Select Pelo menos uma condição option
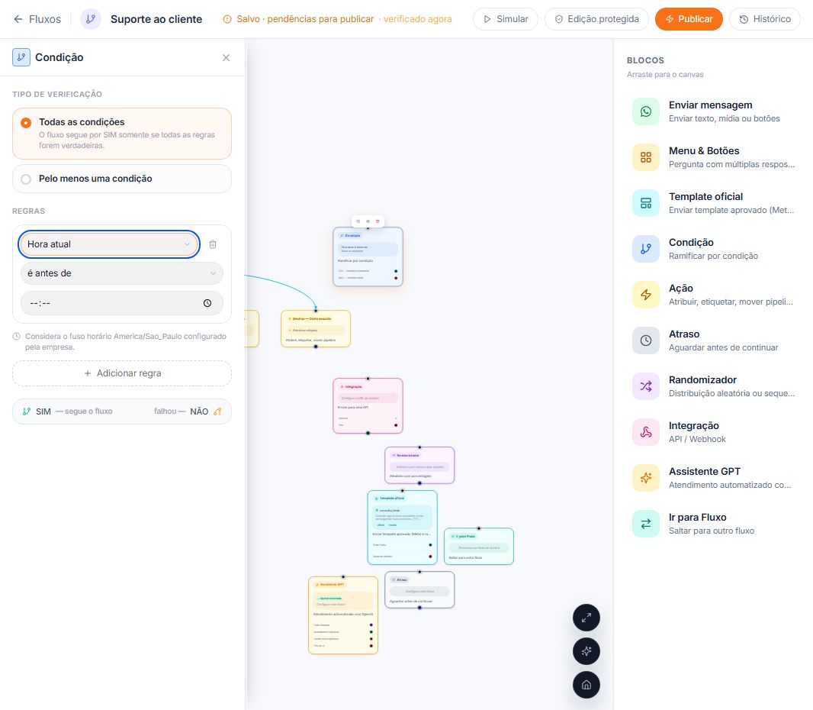Screen dimensions: 813x710 click(122, 179)
